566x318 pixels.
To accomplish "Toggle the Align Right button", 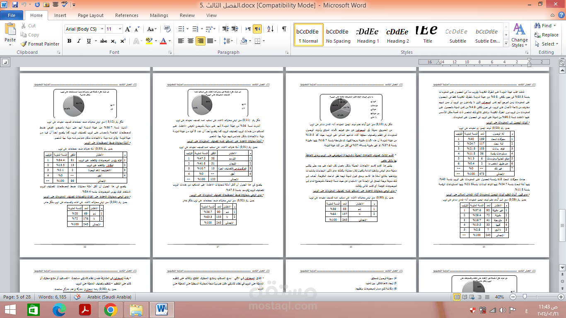I will (x=201, y=41).
